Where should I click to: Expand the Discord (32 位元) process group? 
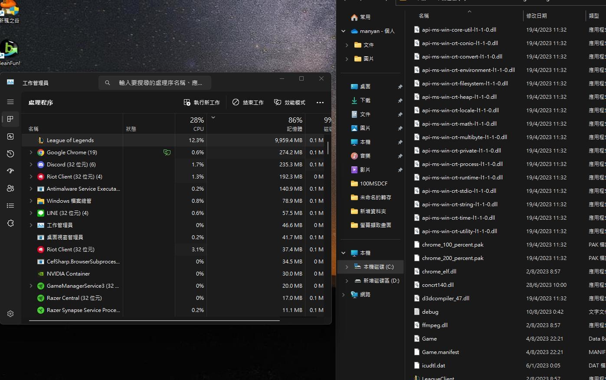coord(31,165)
